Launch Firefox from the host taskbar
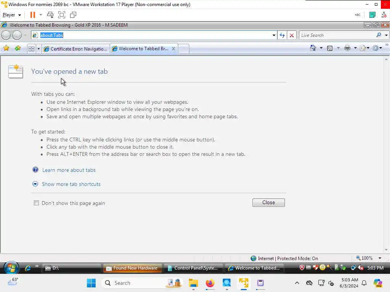Viewport: 390px width, 292px height. [x=210, y=283]
